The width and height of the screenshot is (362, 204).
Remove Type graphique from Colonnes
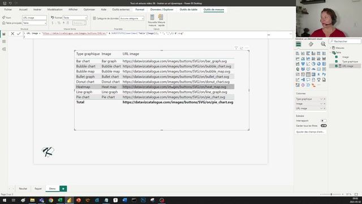tap(324, 99)
